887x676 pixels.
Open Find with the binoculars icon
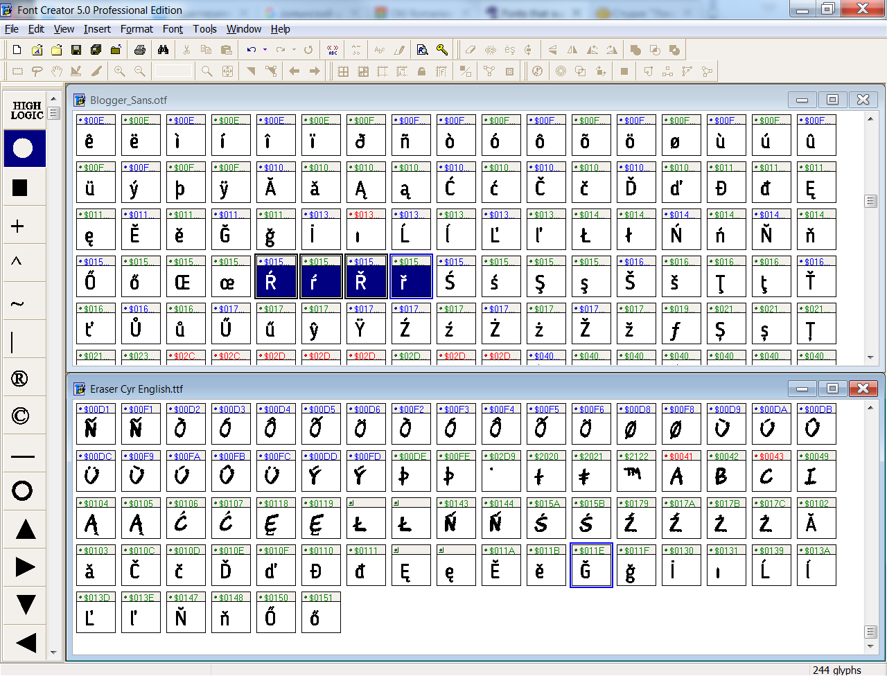point(163,50)
